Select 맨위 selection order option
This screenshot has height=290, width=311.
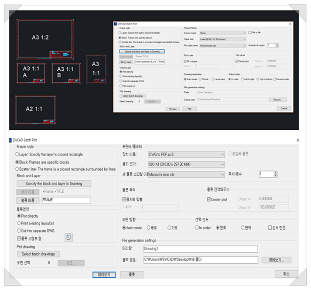coord(246,228)
